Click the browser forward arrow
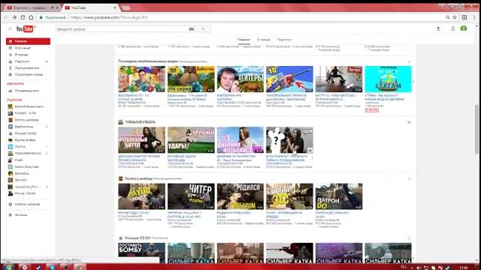This screenshot has width=481, height=270. (x=14, y=17)
